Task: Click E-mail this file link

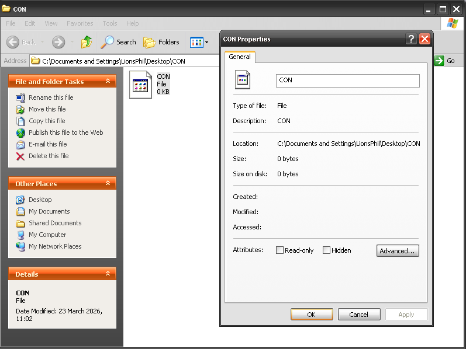Action: [47, 145]
